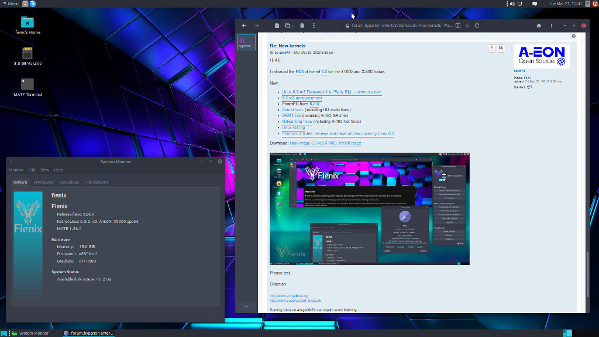Open a new tab in the browser
The width and height of the screenshot is (599, 337).
[277, 26]
